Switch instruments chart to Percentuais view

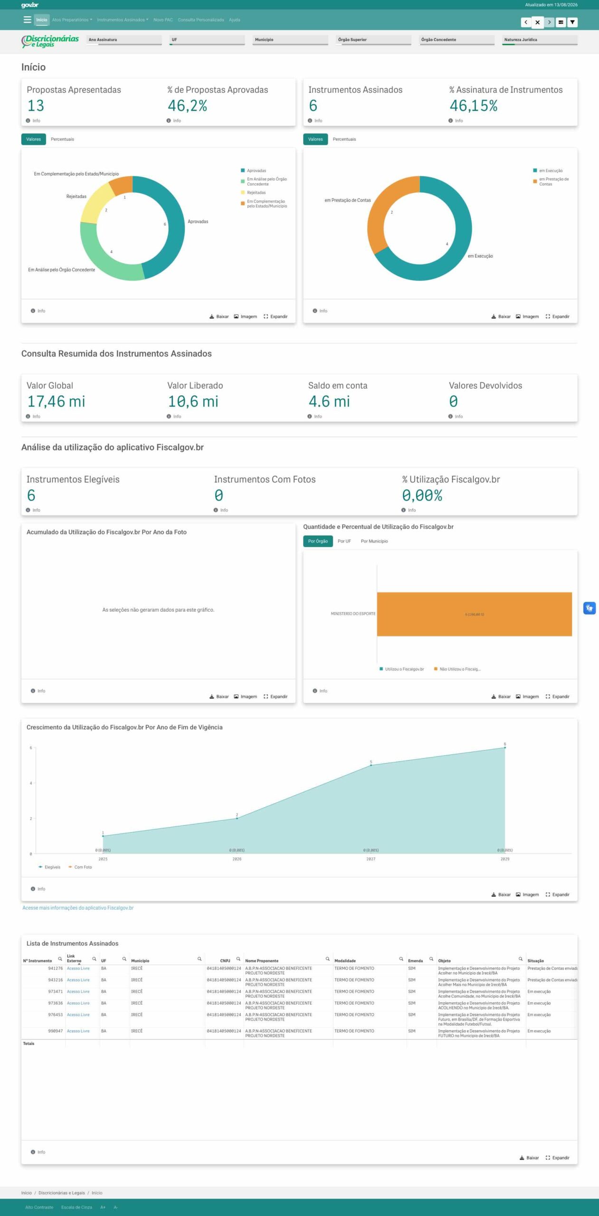pyautogui.click(x=344, y=139)
